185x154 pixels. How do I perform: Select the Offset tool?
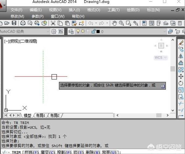pyautogui.click(x=181, y=63)
